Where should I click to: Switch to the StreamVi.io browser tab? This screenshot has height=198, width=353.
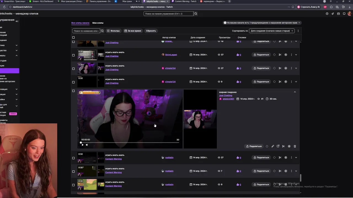13,1
